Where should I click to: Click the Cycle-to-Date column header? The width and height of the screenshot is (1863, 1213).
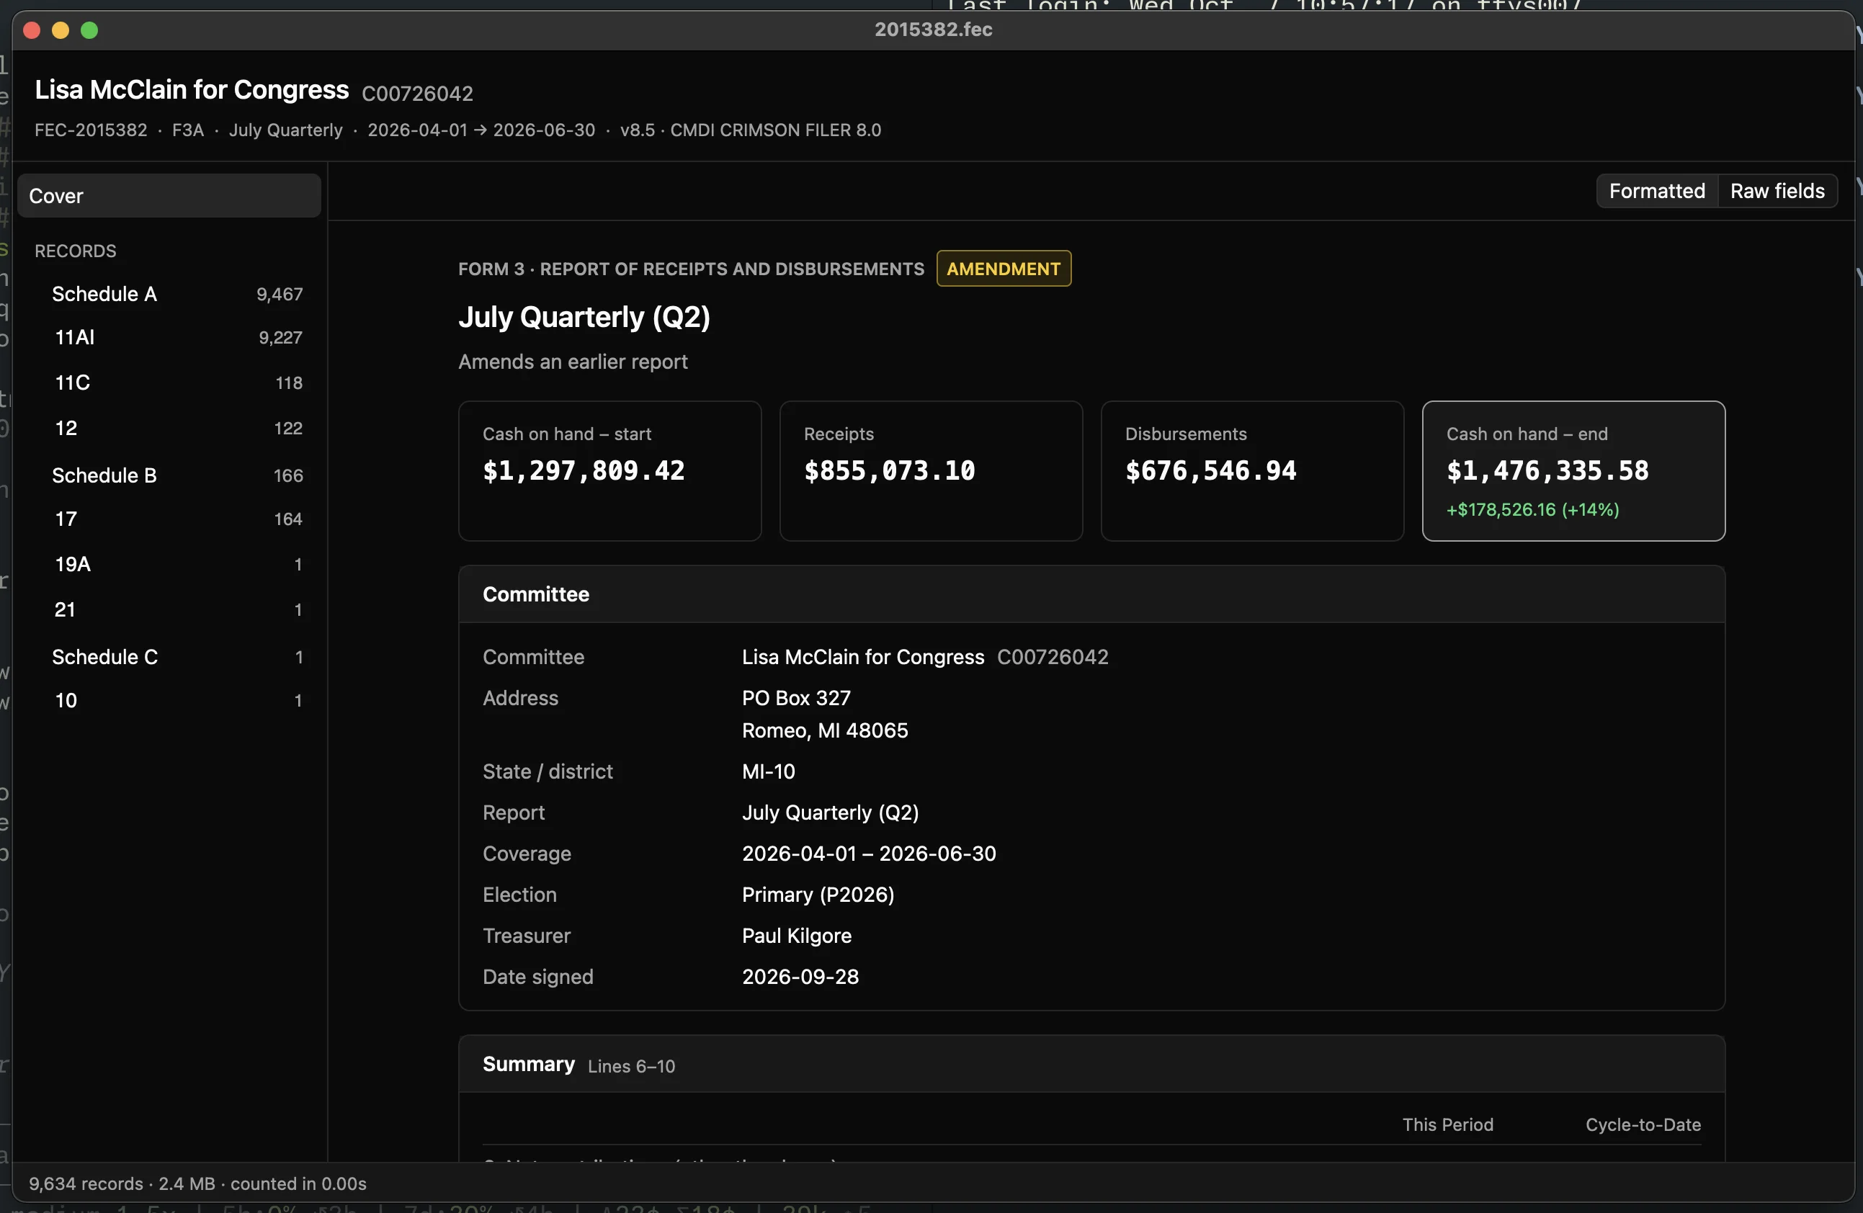pyautogui.click(x=1643, y=1124)
